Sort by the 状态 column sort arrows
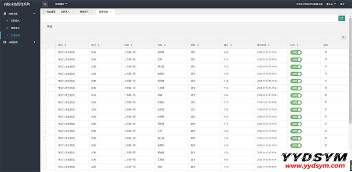 tap(297, 45)
